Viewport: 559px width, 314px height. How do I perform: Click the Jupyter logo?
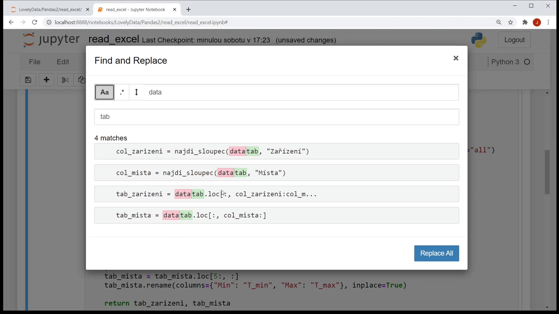pos(51,40)
